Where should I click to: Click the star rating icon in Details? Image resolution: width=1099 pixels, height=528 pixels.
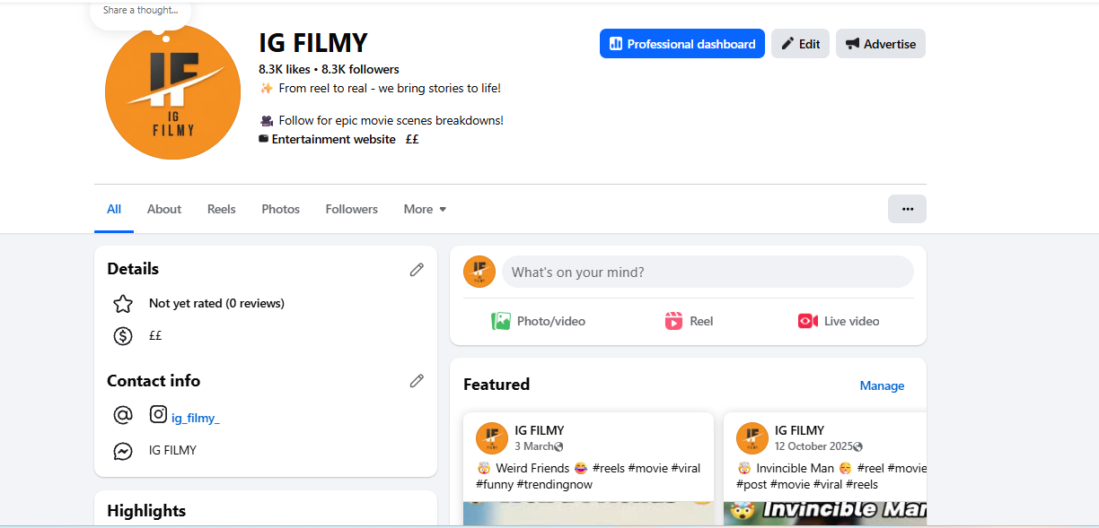(x=123, y=303)
